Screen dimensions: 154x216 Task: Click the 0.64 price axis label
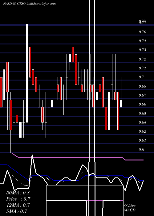142,122
